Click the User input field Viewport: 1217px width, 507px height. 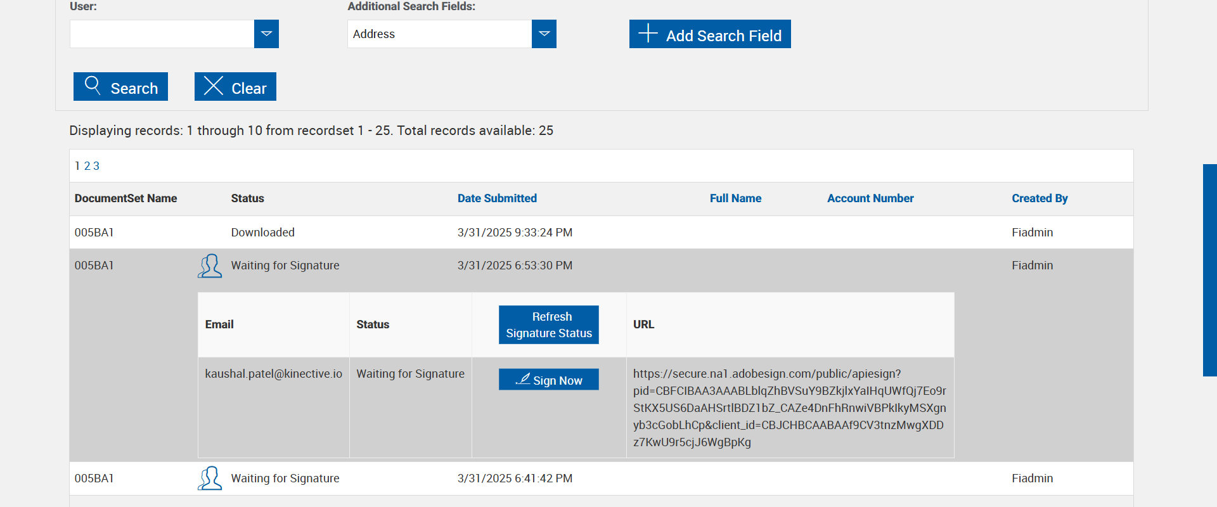tap(162, 34)
